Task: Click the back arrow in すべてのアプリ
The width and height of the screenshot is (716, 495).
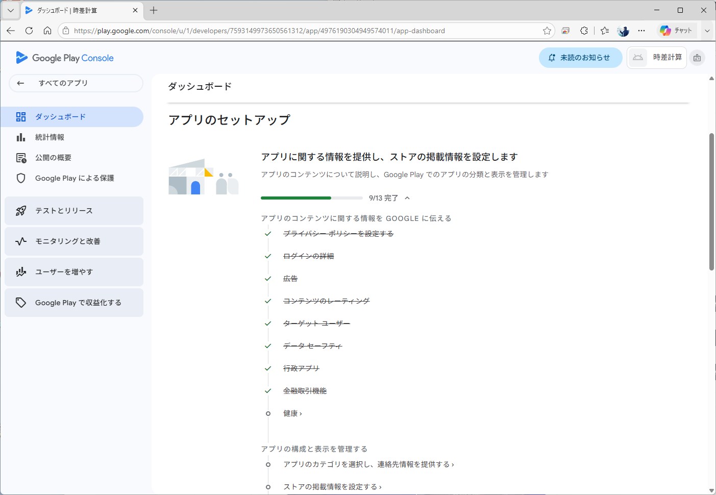Action: click(20, 83)
